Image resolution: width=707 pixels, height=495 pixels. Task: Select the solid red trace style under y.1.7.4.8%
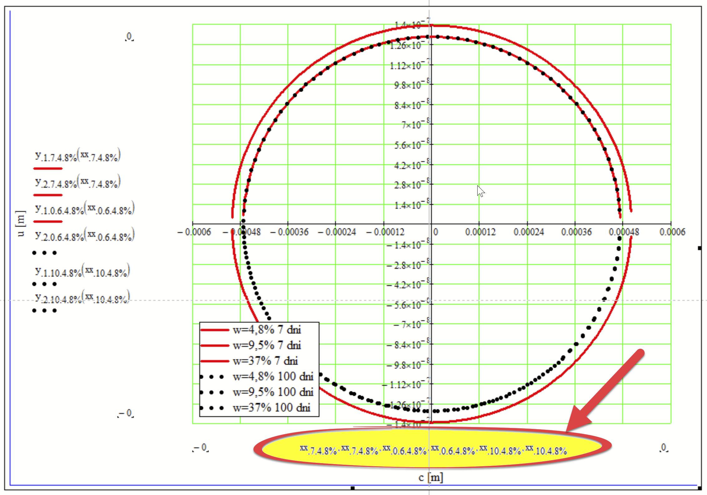47,168
